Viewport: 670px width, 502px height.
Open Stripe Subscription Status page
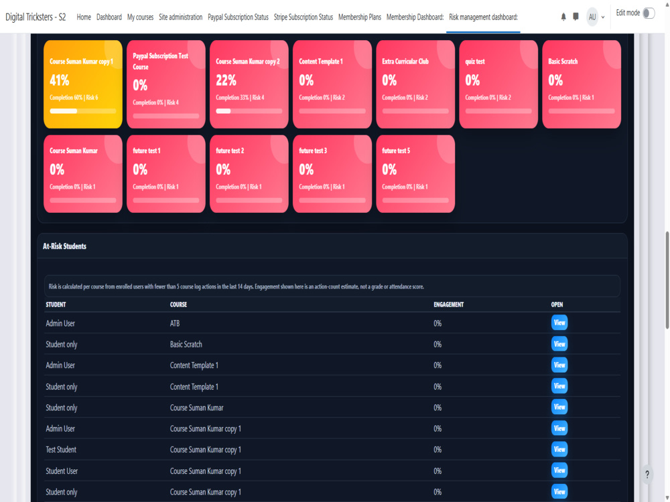click(x=304, y=17)
